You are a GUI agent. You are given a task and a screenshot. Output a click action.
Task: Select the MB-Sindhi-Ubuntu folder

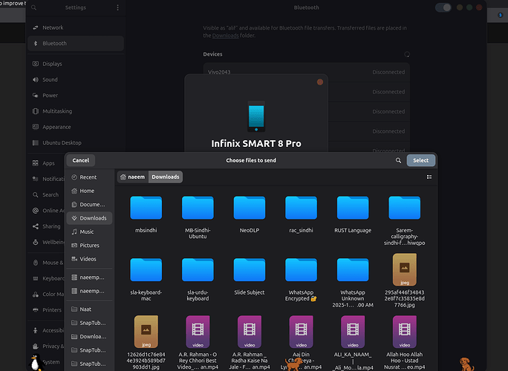198,217
